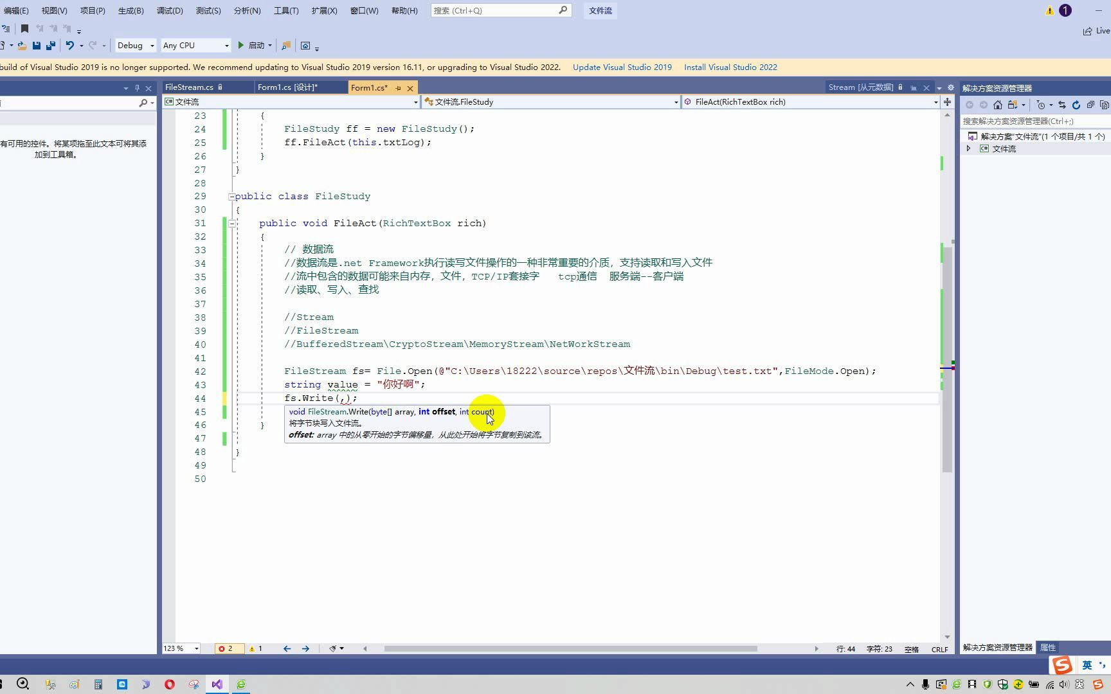Click the Visual Studio taskbar icon
Viewport: 1111px width, 694px height.
coord(217,684)
